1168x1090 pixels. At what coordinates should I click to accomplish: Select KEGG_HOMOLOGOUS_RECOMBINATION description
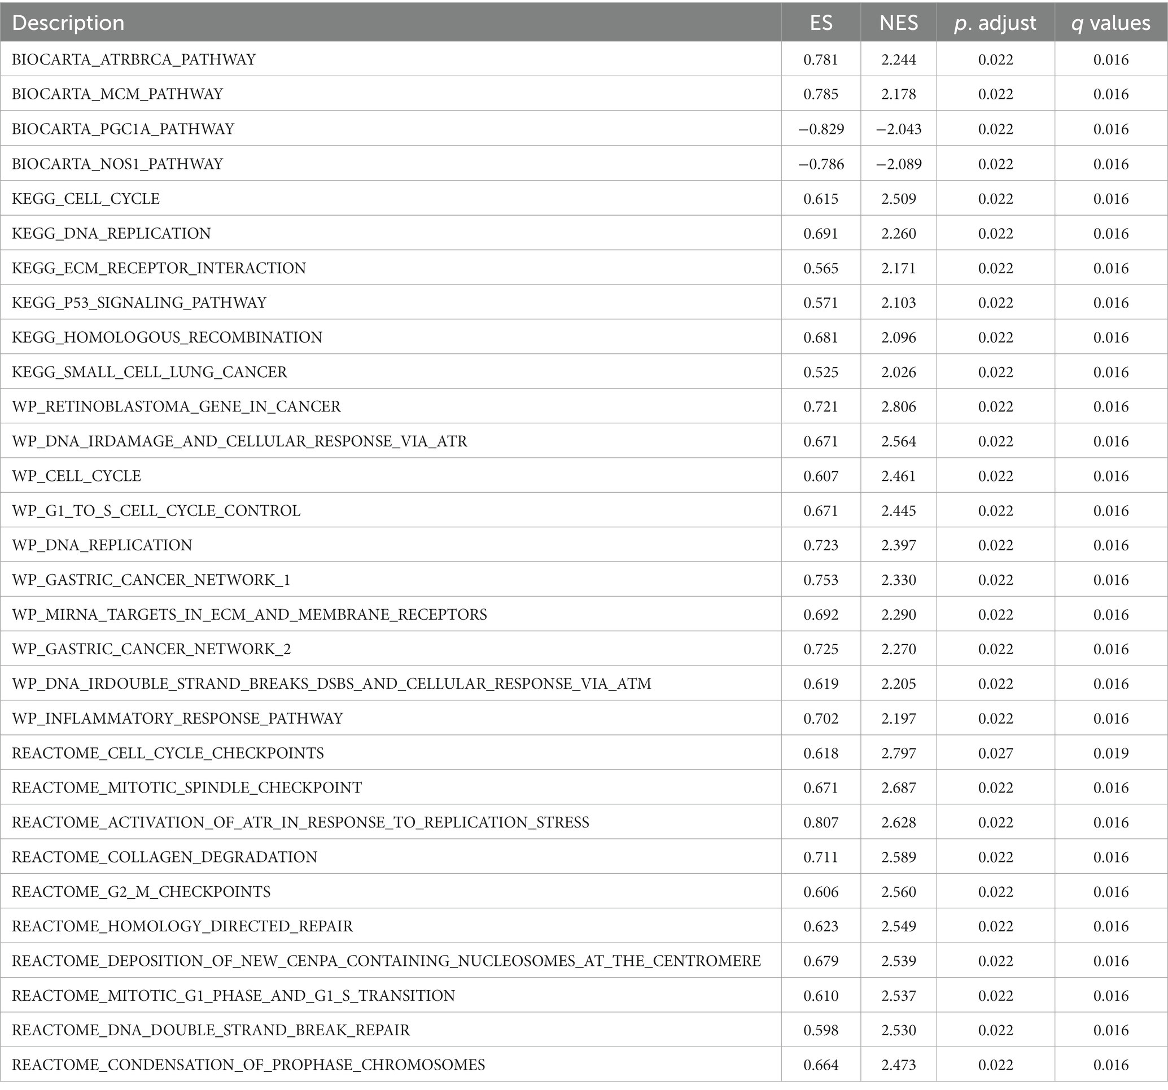click(x=167, y=338)
